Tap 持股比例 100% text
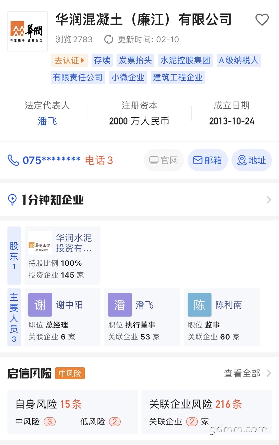This screenshot has width=279, height=445. (55, 263)
